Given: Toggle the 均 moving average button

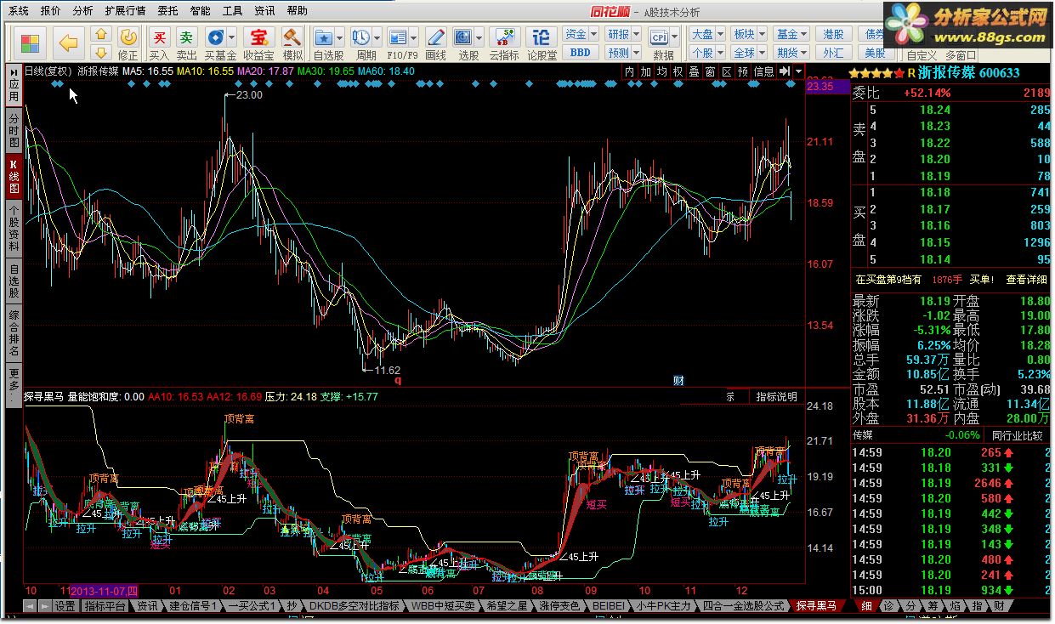Looking at the screenshot, I should (x=661, y=71).
